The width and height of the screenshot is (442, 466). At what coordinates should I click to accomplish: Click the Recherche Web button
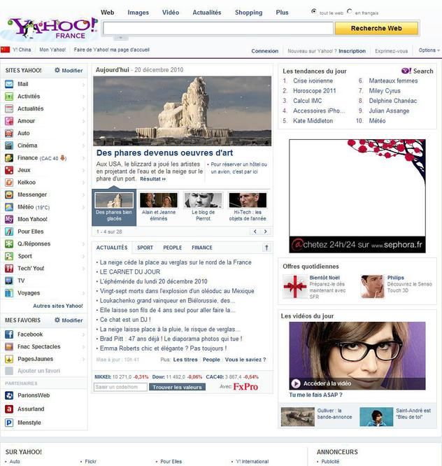[377, 28]
